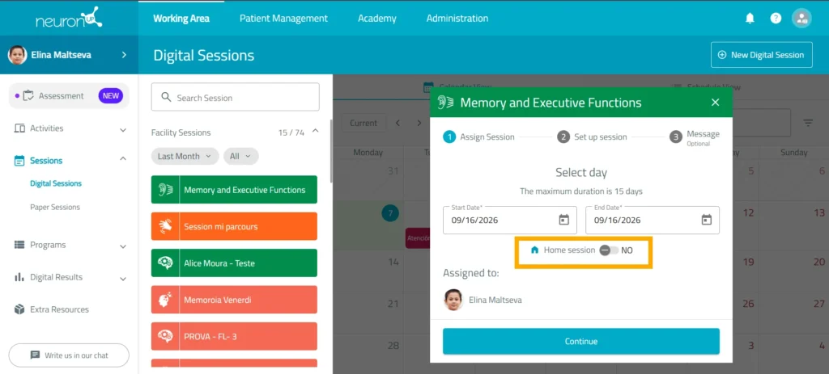Expand the Digital Results menu chevron
829x374 pixels.
tap(123, 278)
